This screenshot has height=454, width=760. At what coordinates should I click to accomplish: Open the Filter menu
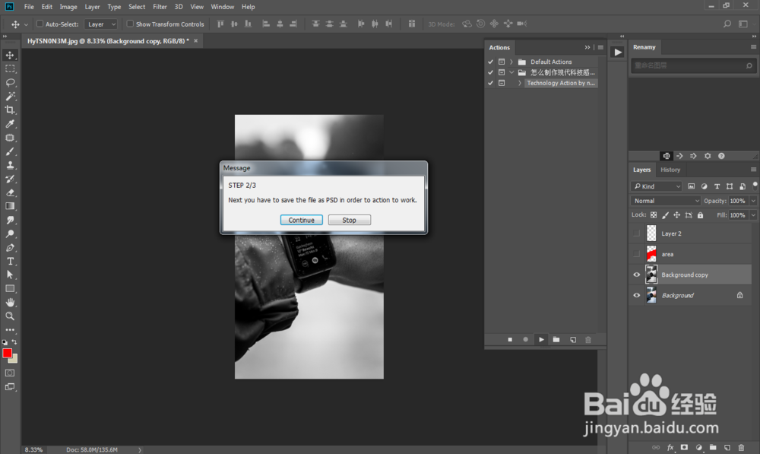click(160, 7)
